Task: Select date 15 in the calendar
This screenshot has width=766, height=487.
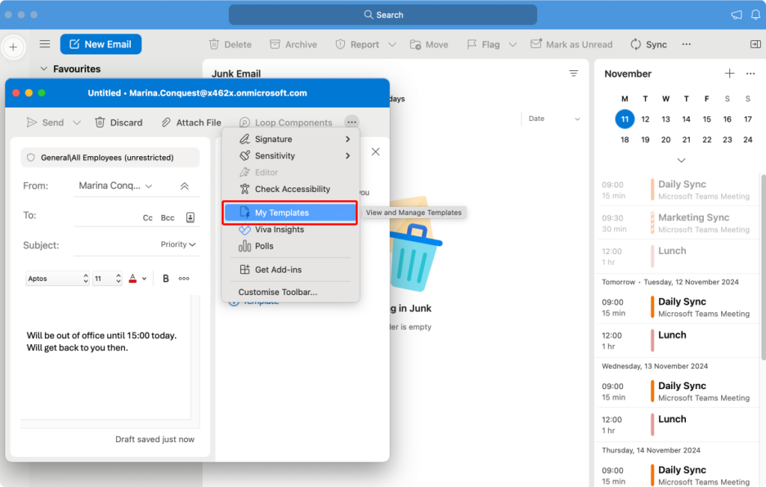Action: tap(706, 119)
